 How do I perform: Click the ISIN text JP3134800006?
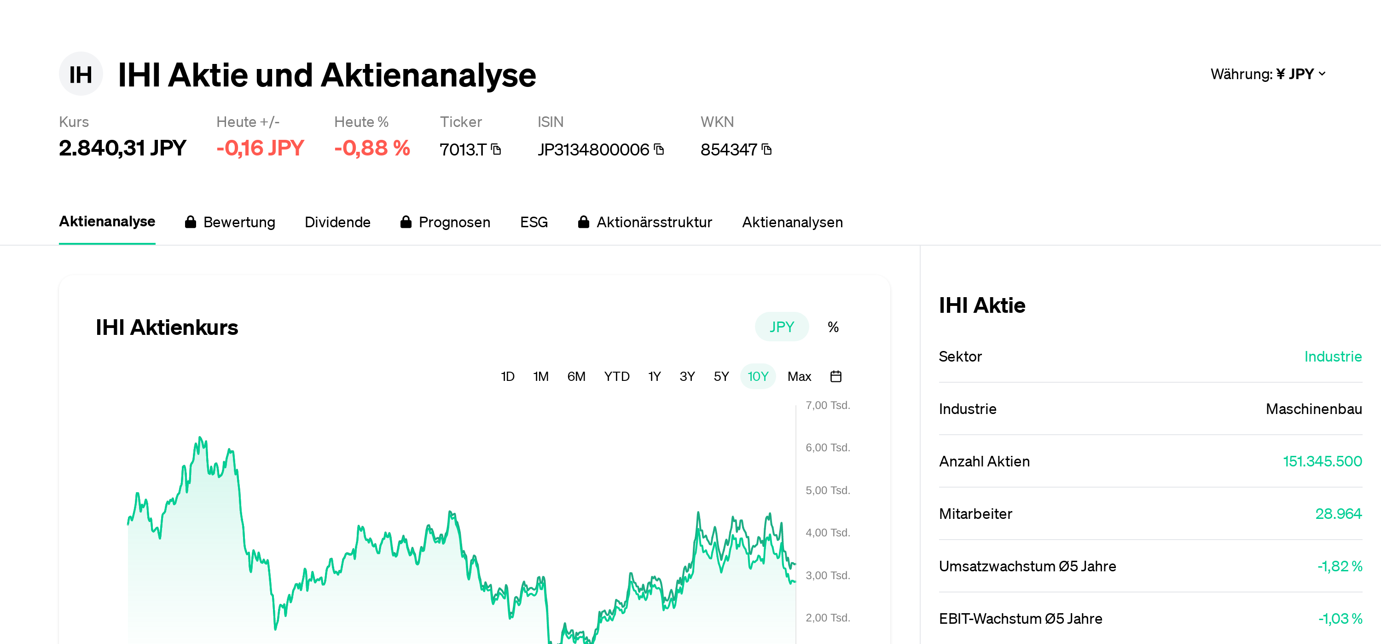593,149
